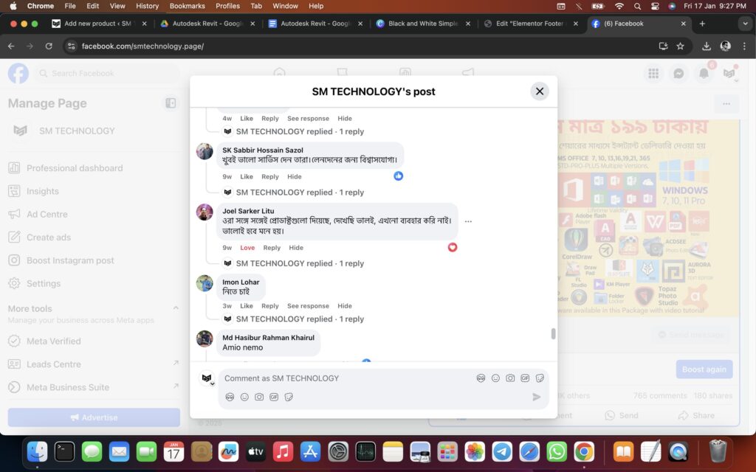Click the love reaction badge on Joel's comment
Screen dimensions: 756x472
tap(453, 248)
